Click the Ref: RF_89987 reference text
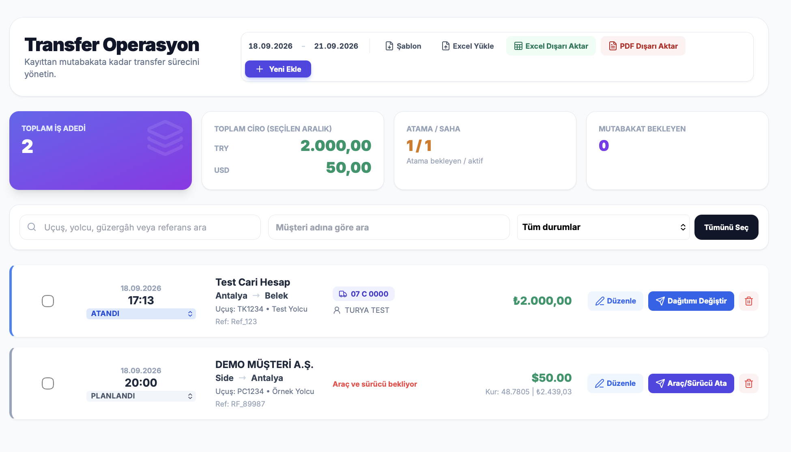The width and height of the screenshot is (791, 452). point(240,404)
